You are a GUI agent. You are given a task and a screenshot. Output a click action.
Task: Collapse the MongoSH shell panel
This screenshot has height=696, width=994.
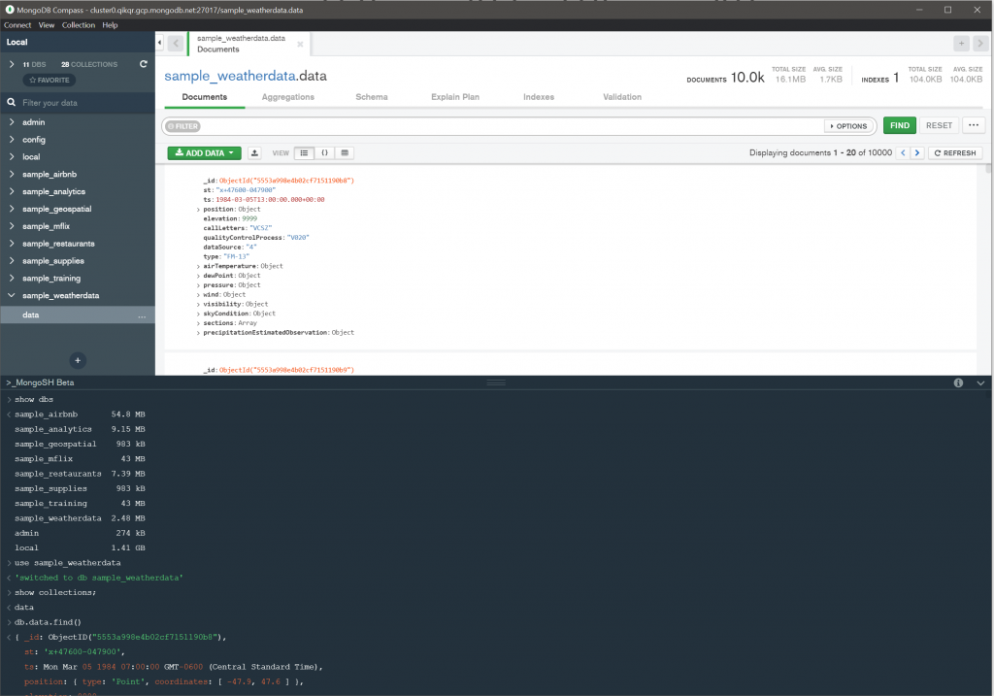[980, 382]
